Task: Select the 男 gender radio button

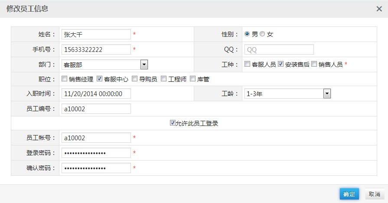Action: click(248, 34)
